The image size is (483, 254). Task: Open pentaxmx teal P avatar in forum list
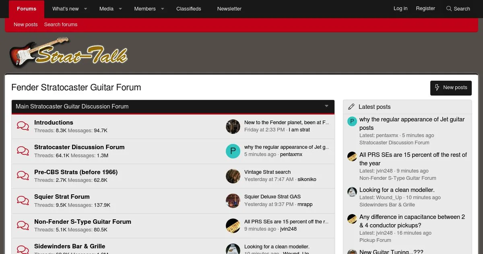tap(233, 151)
